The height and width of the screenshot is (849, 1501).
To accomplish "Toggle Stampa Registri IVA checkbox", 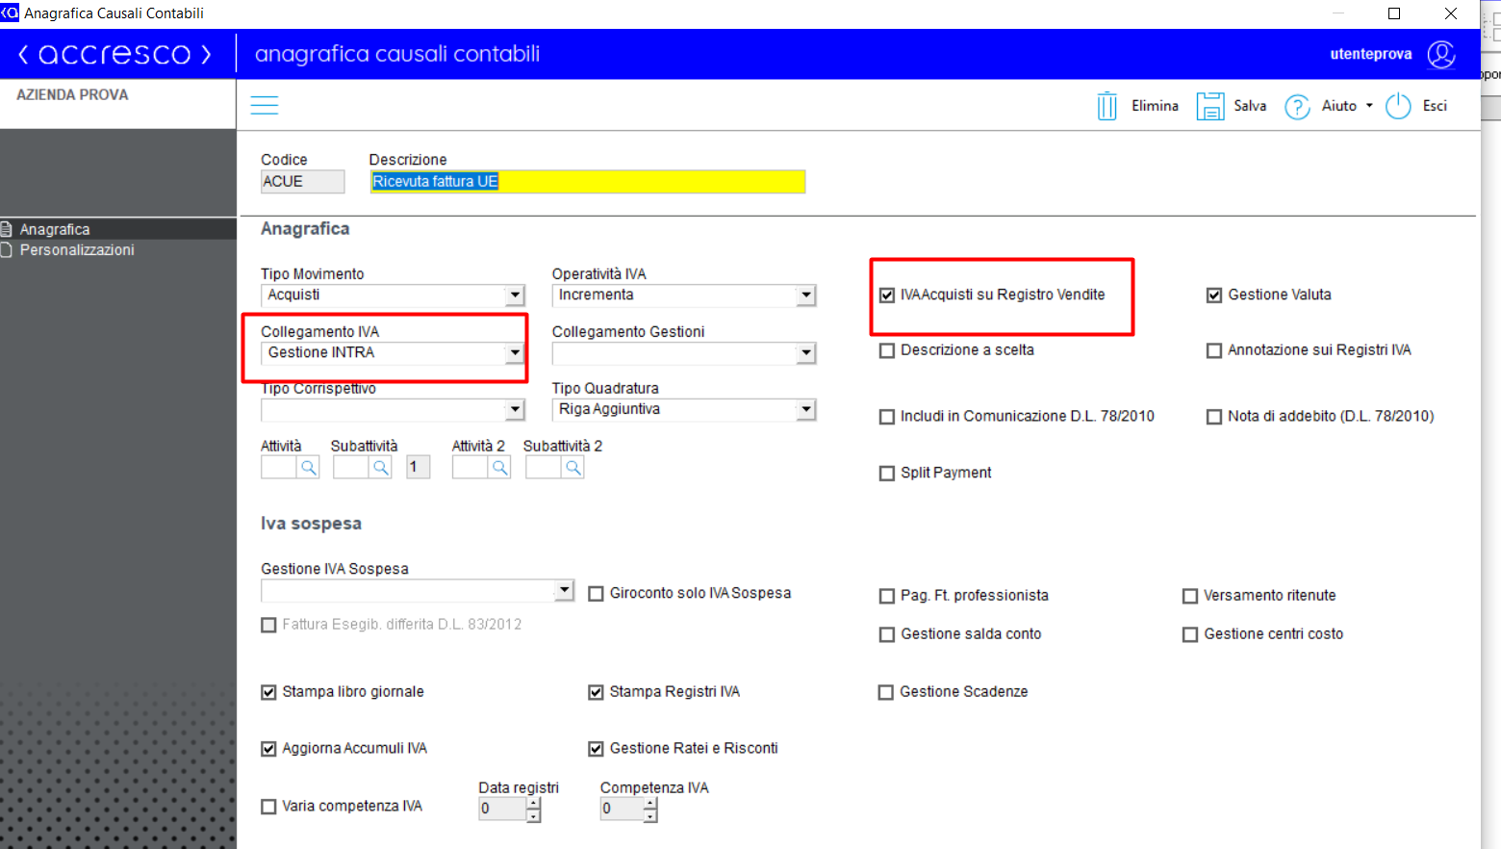I will pos(596,692).
